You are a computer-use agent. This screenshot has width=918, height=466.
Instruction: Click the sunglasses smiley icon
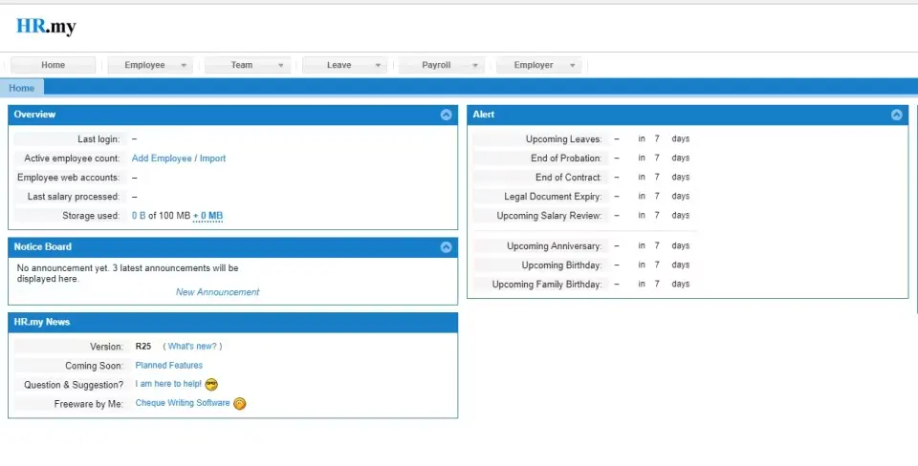pos(211,385)
